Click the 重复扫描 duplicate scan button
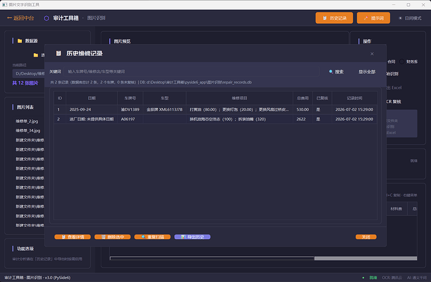431x282 pixels. (152, 237)
